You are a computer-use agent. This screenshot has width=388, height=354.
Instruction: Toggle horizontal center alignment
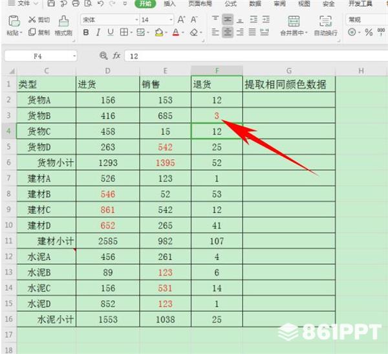coord(228,32)
